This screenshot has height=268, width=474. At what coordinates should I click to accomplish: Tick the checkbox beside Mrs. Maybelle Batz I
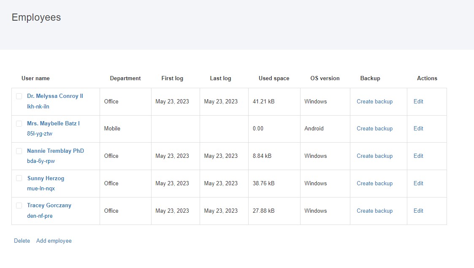click(x=19, y=124)
